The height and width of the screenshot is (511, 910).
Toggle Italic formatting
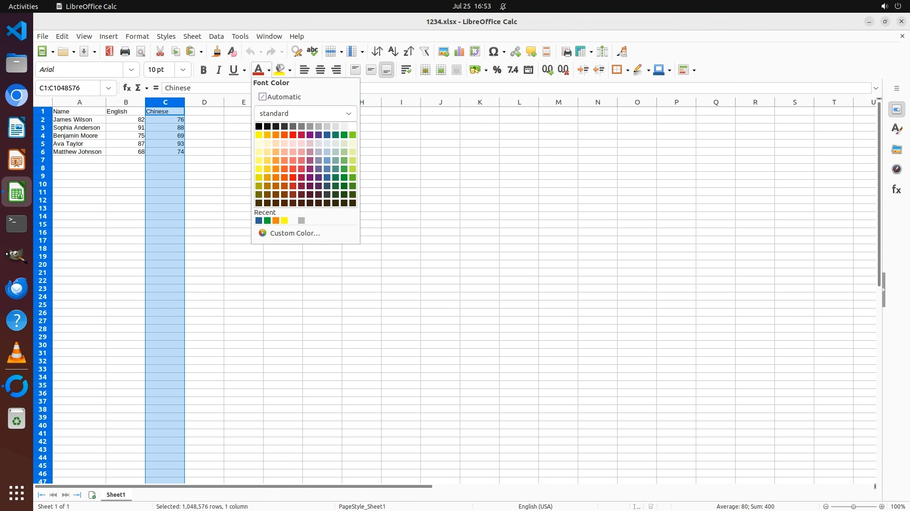pos(218,70)
